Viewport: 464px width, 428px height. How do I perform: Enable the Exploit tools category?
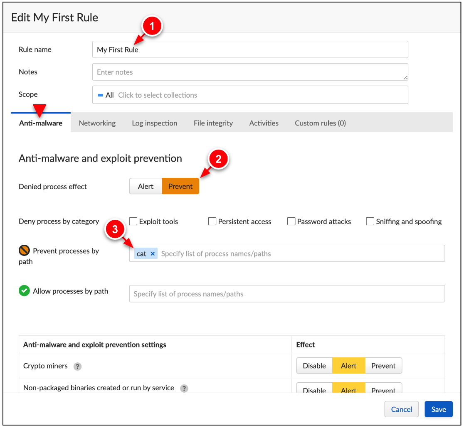[133, 221]
